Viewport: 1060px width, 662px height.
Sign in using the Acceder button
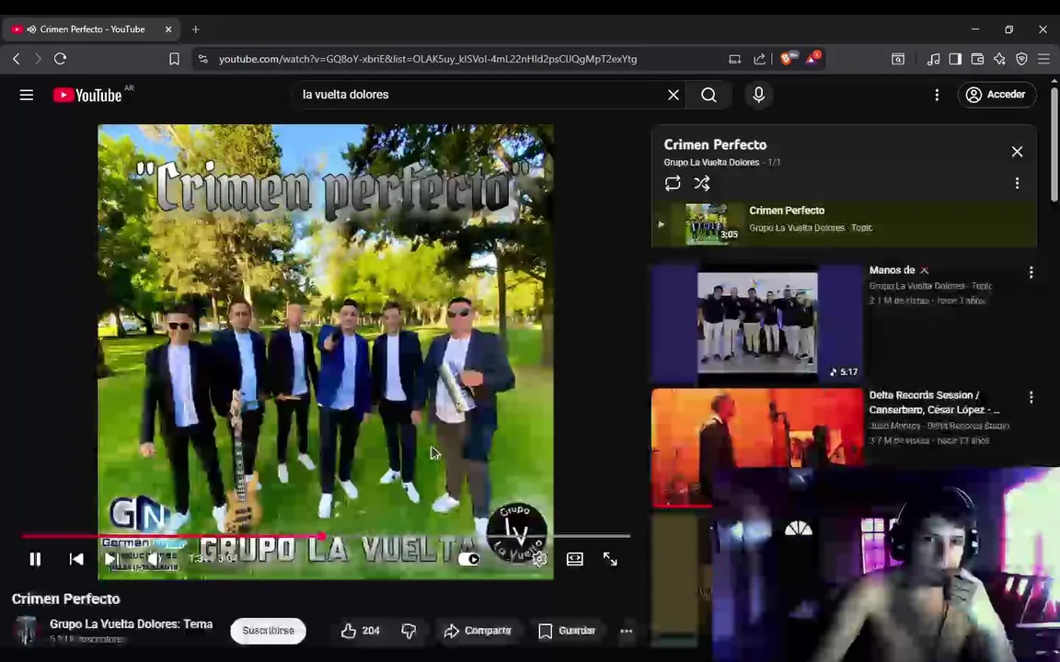997,95
